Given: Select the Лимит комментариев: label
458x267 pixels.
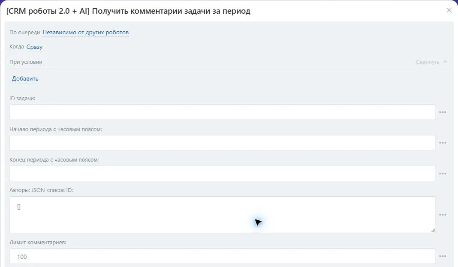Looking at the screenshot, I should click(x=38, y=242).
